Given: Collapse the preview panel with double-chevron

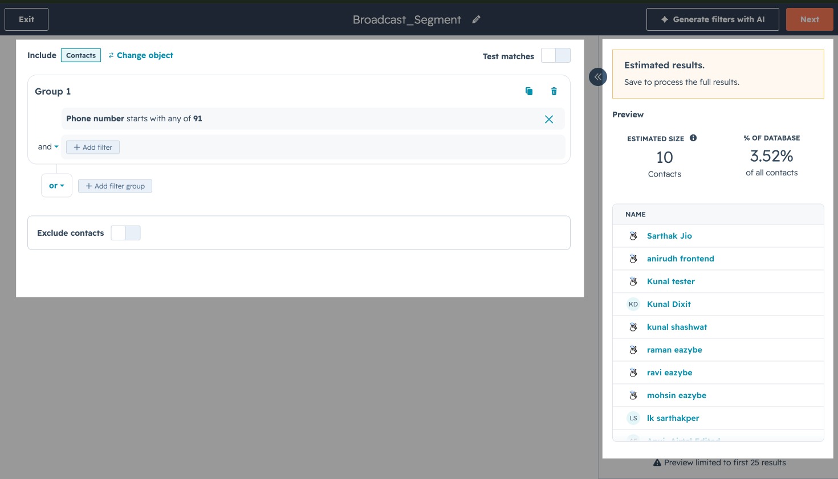Looking at the screenshot, I should click(x=598, y=77).
